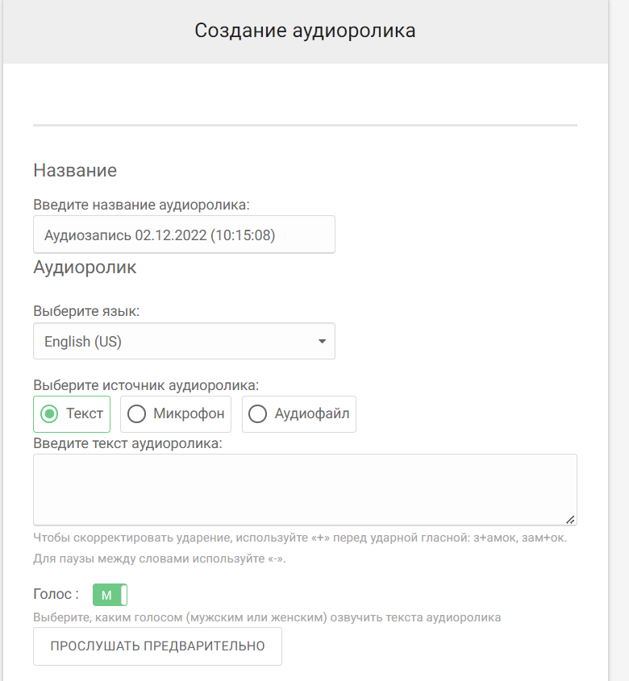Image resolution: width=629 pixels, height=681 pixels.
Task: Pick the "Аудиофайл" source option
Action: tap(258, 413)
